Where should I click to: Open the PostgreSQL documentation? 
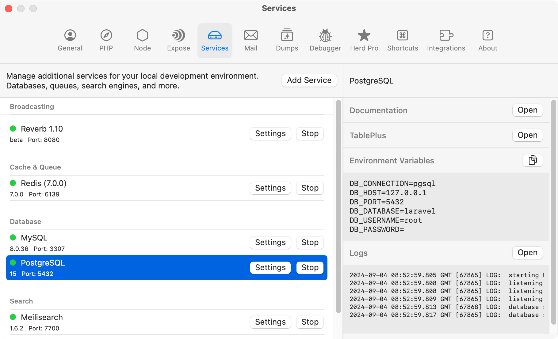coord(527,110)
